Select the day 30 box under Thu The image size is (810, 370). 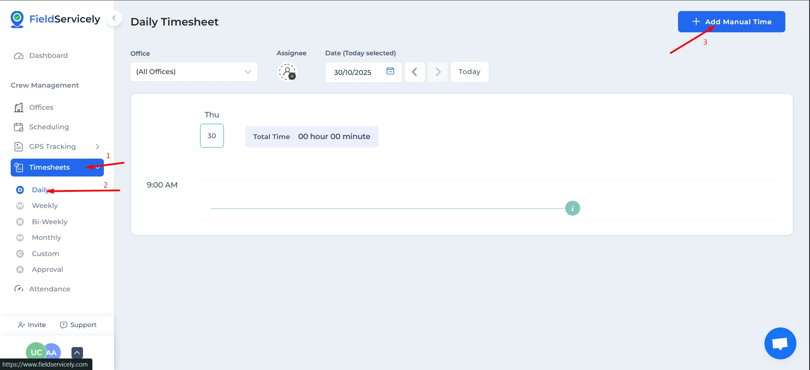(212, 136)
